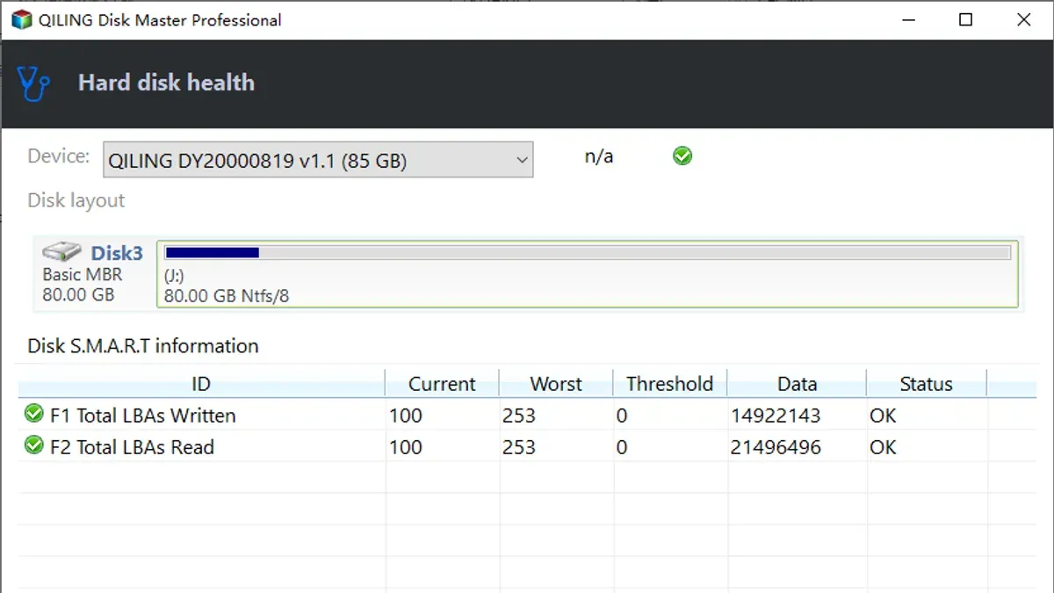
Task: Click the Hard disk health title
Action: tap(166, 83)
